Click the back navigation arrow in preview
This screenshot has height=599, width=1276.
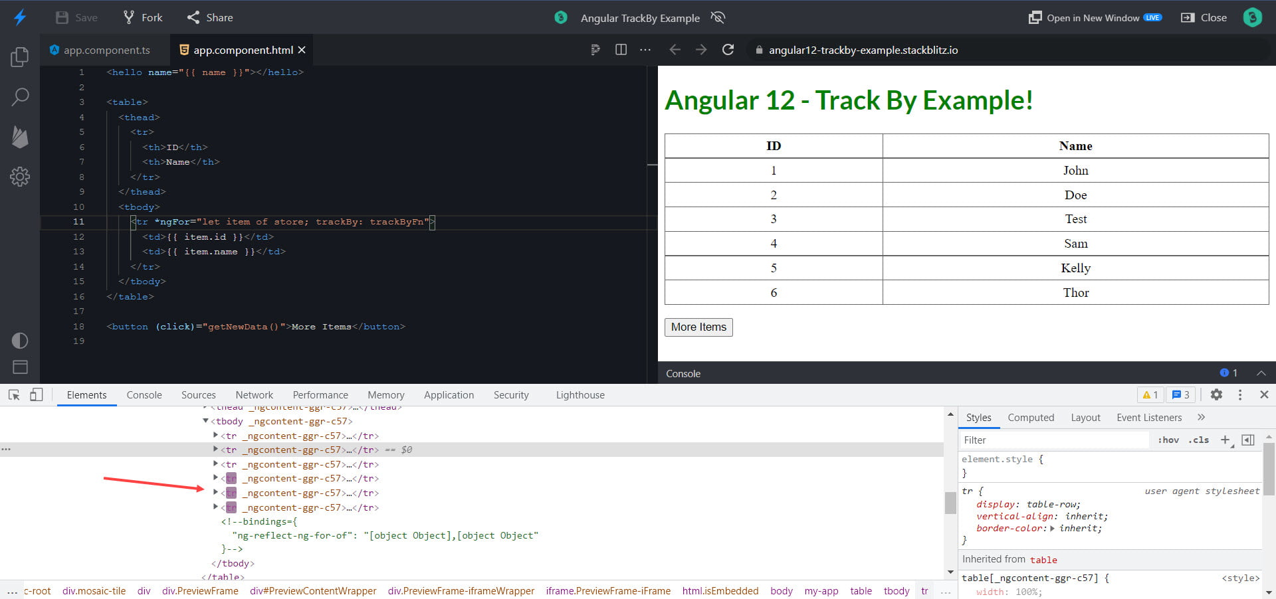click(x=675, y=49)
